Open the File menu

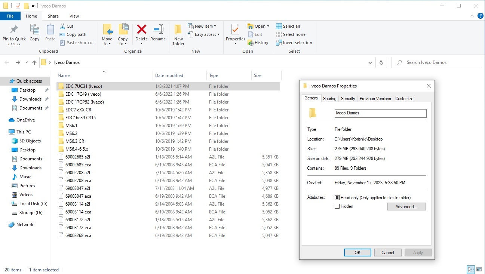click(10, 16)
